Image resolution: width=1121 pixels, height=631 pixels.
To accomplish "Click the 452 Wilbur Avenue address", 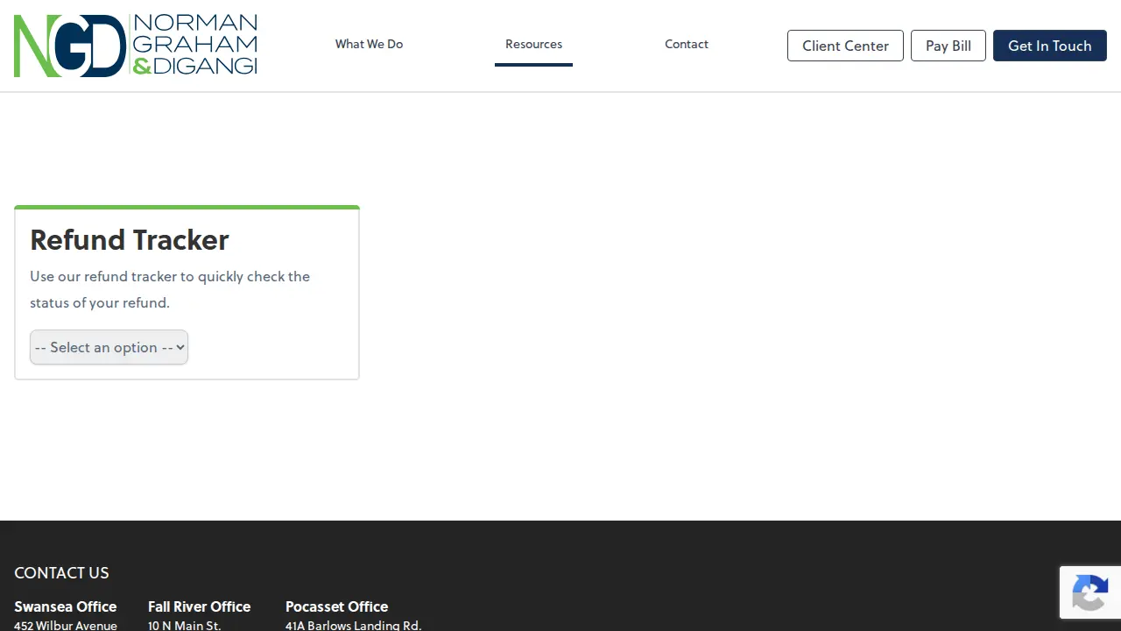I will pyautogui.click(x=66, y=625).
